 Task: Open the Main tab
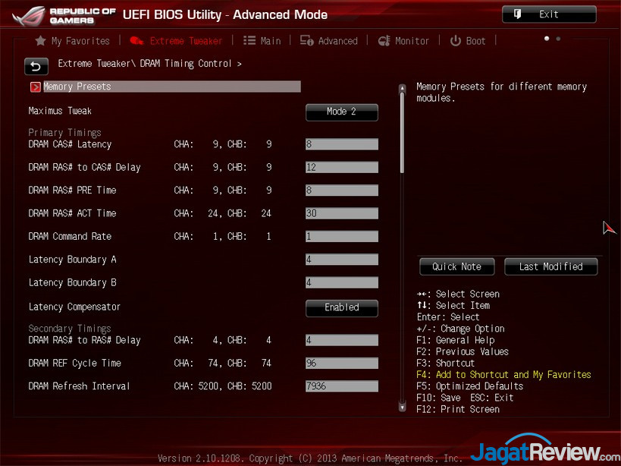coord(262,41)
